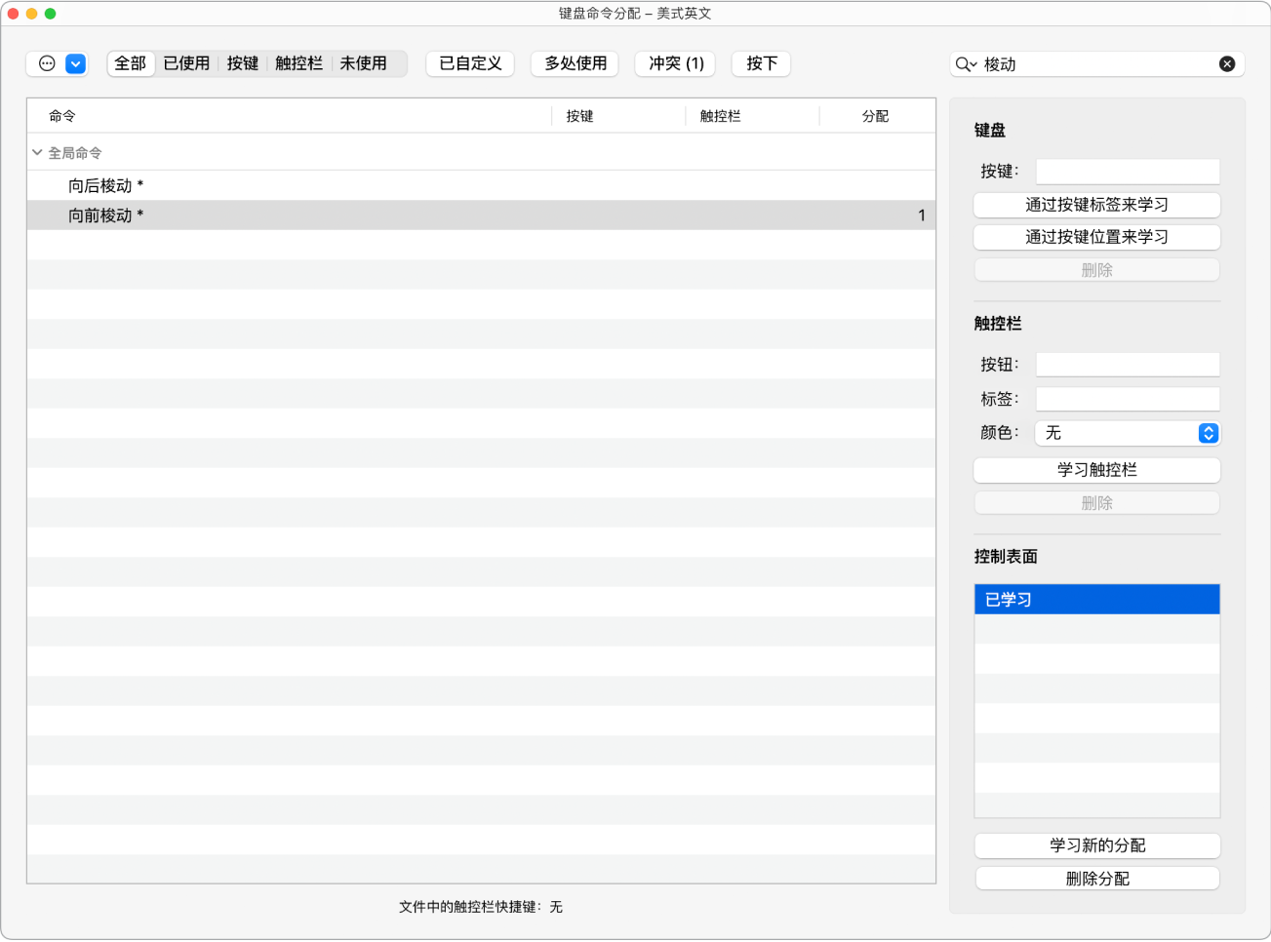Click the 学习触控栏 button
Image resolution: width=1271 pixels, height=942 pixels.
point(1096,470)
